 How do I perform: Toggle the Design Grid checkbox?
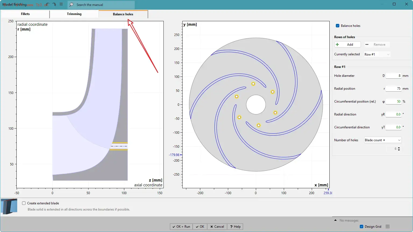(361, 227)
